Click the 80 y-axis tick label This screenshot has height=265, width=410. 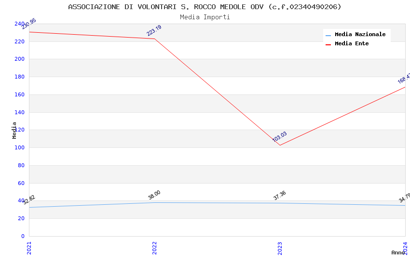point(21,166)
